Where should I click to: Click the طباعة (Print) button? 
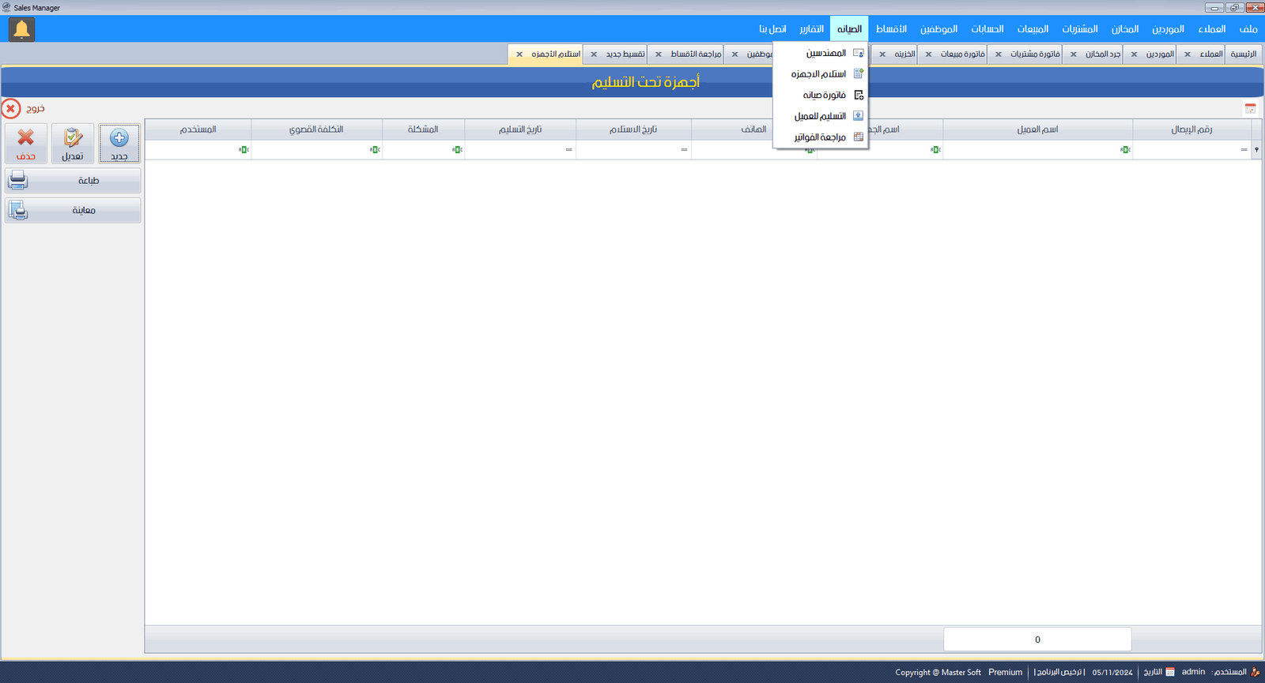click(73, 181)
